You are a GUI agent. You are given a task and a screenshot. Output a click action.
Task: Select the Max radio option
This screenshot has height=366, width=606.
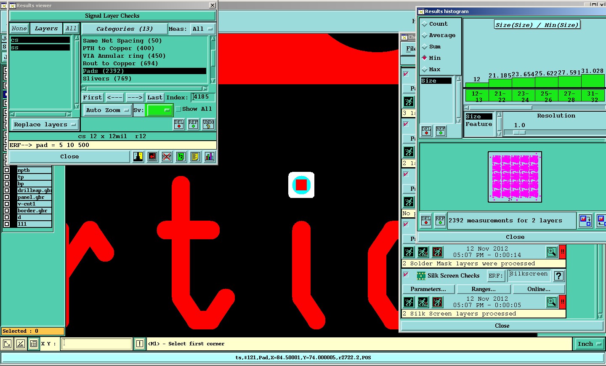coord(425,69)
